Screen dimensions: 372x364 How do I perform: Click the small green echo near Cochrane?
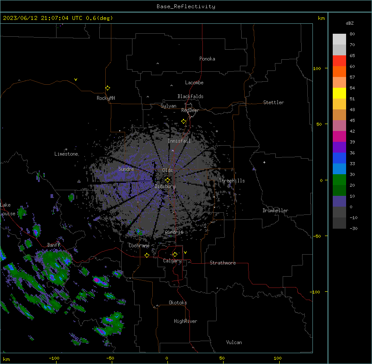coord(139,232)
